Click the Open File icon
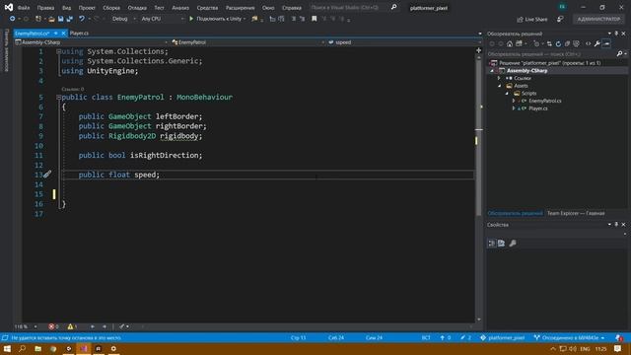Screen dimensions: 631x355 click(x=51, y=19)
